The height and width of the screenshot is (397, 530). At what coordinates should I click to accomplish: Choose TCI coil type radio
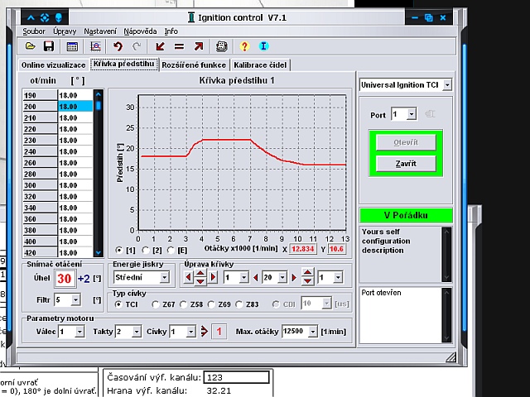[x=118, y=304]
